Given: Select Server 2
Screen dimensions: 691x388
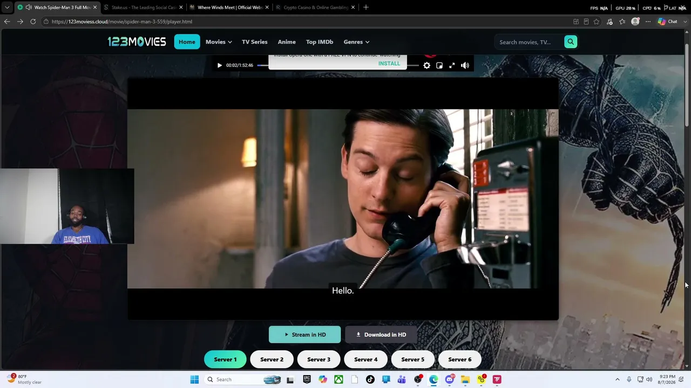Looking at the screenshot, I should (x=272, y=359).
